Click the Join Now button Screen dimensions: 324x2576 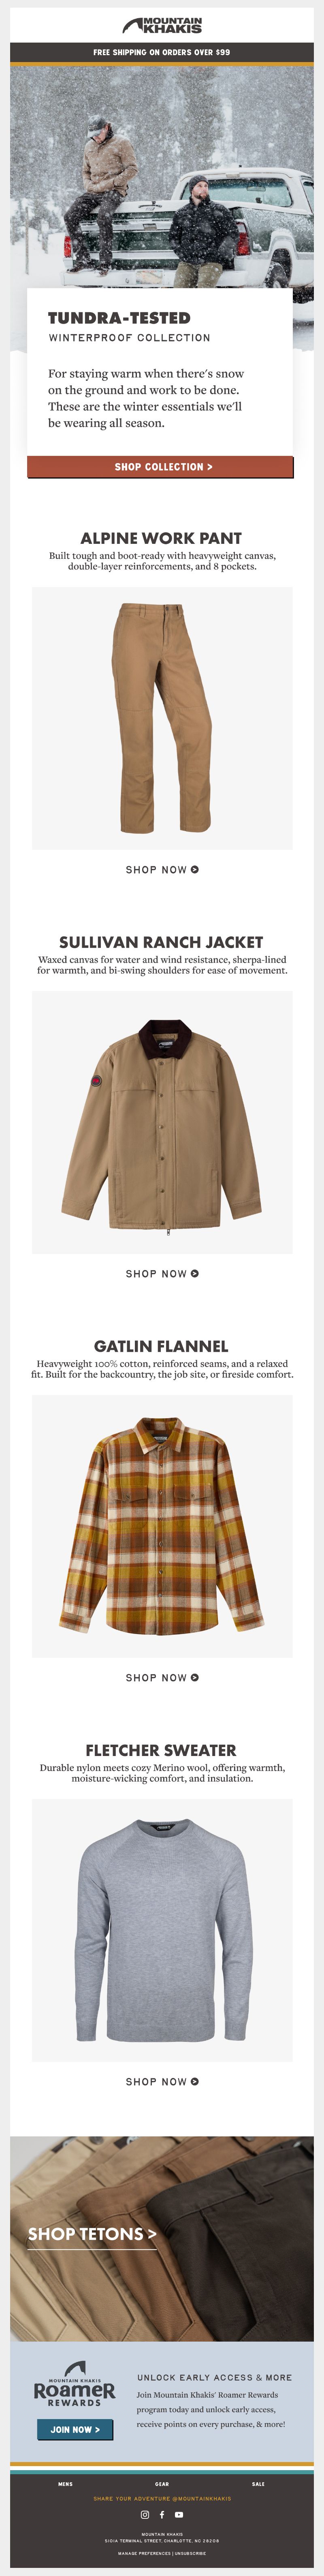75,2429
